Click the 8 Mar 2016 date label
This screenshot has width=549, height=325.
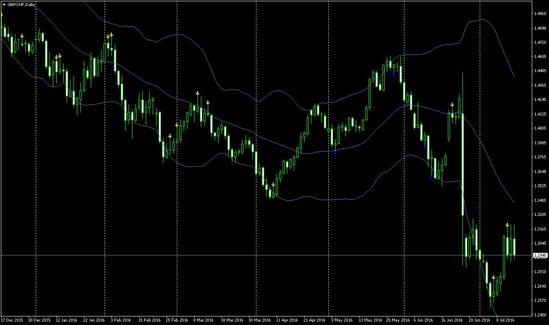tap(204, 320)
